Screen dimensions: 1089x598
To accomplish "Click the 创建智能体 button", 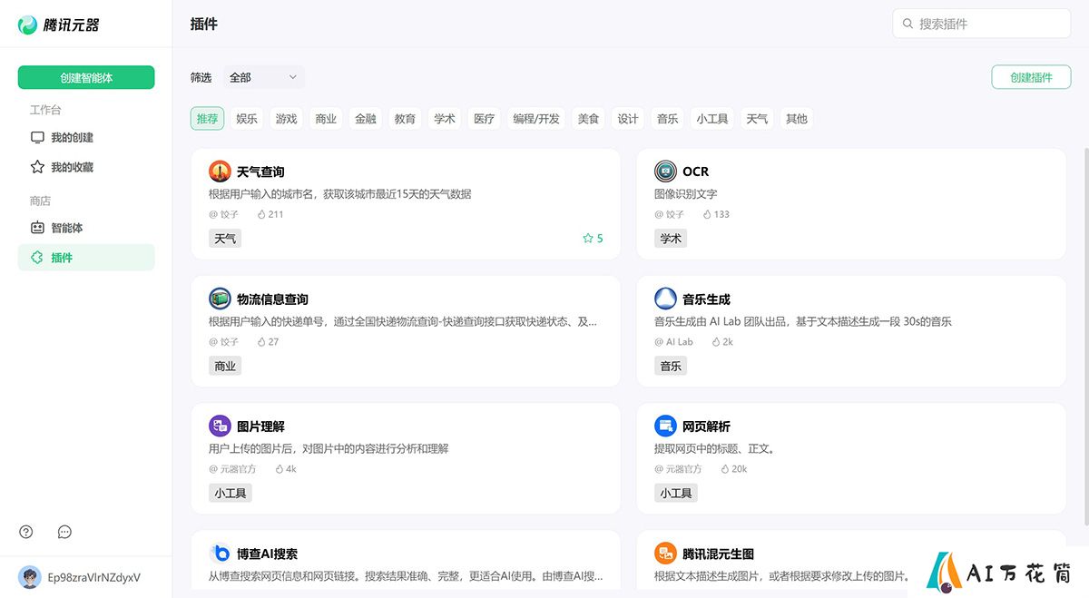I will (x=86, y=78).
